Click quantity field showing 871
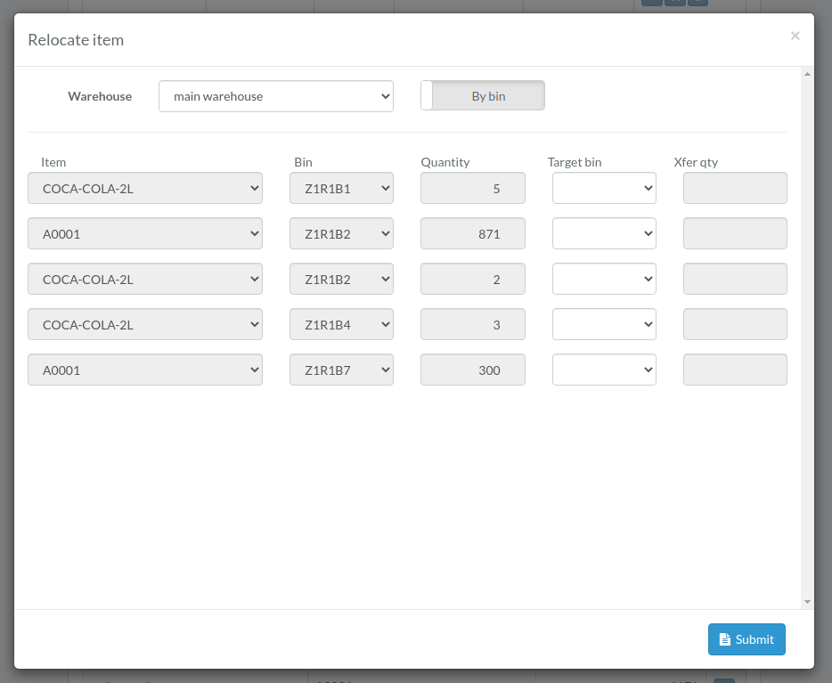Screen dimensions: 832x683 pyautogui.click(x=473, y=233)
